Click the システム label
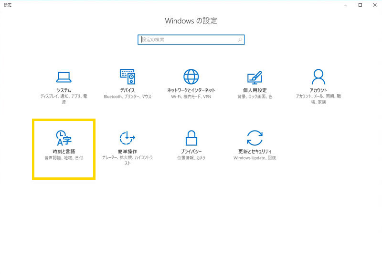This screenshot has height=274, width=382. pos(64,90)
